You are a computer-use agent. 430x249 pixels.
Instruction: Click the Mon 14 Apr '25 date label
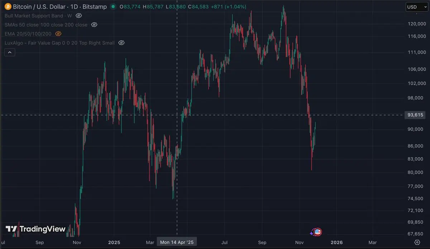coord(177,242)
